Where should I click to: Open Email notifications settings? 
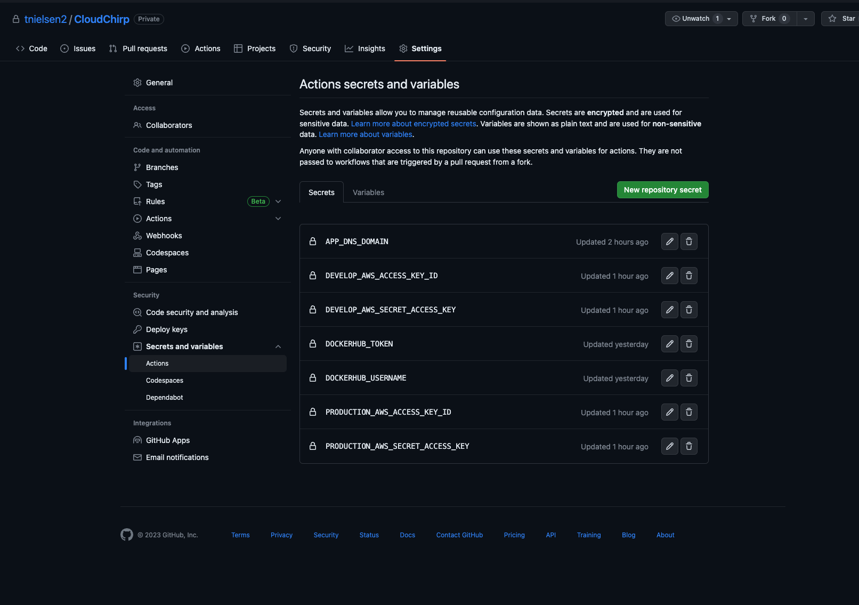tap(208, 457)
